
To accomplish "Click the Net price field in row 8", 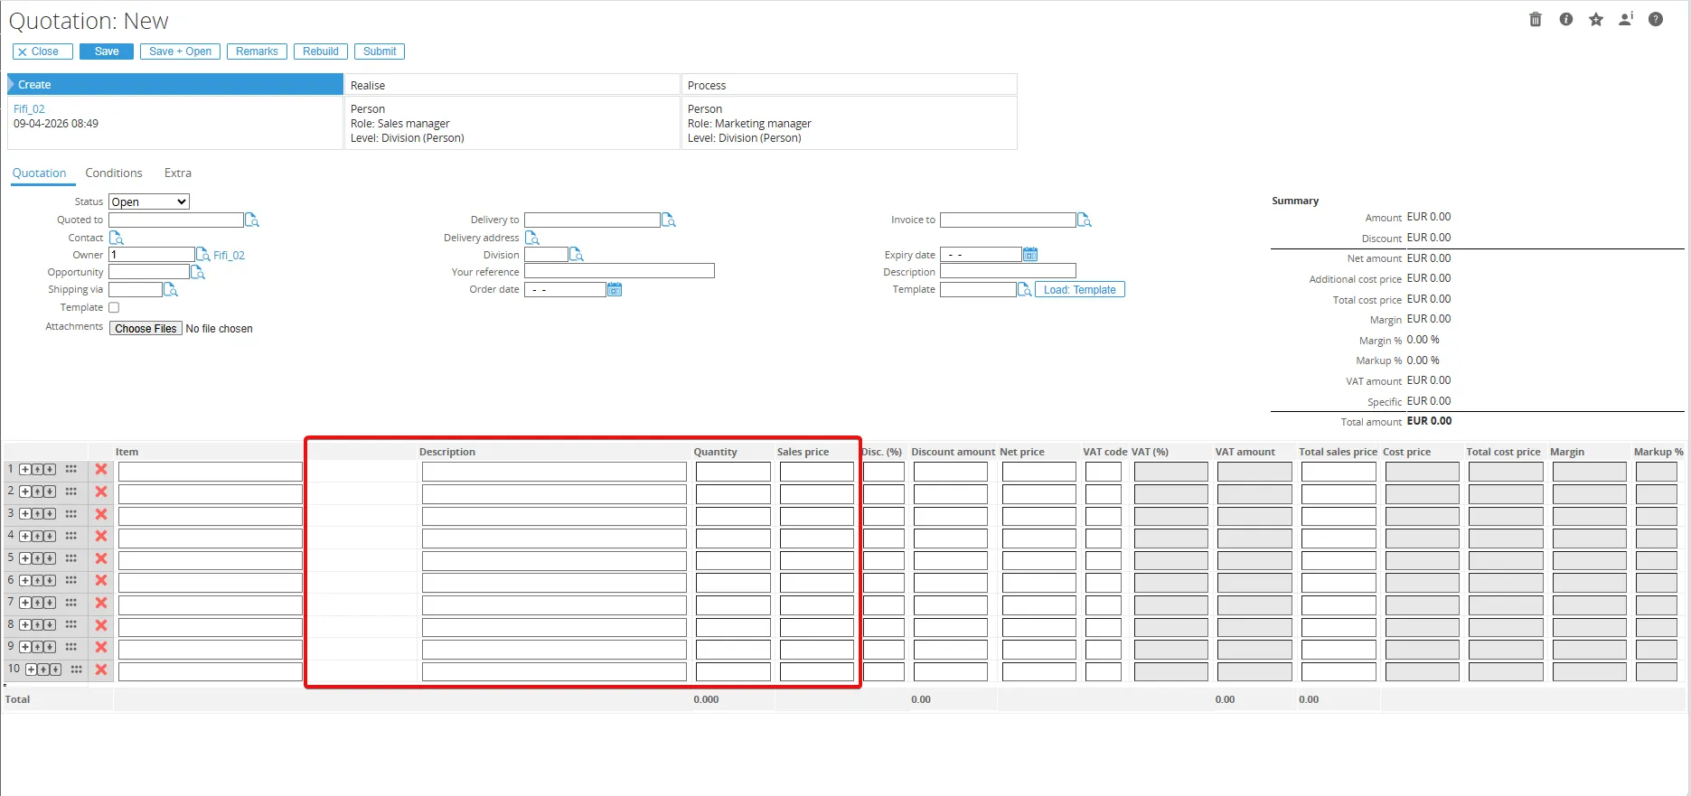I will (x=1039, y=626).
